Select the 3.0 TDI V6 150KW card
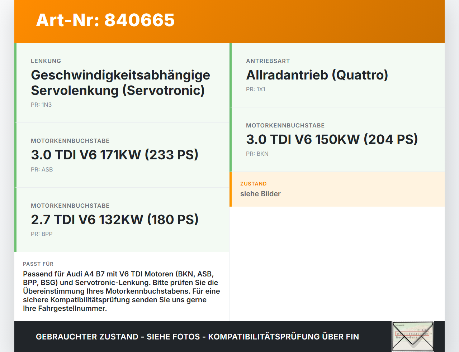This screenshot has width=459, height=352. tap(337, 139)
